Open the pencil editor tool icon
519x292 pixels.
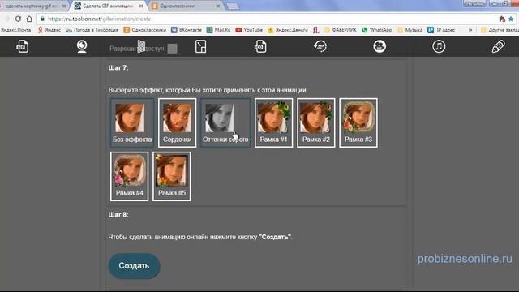(x=498, y=46)
